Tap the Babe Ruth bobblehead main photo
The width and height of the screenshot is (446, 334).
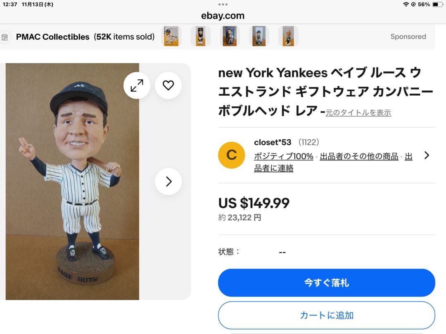(x=72, y=181)
